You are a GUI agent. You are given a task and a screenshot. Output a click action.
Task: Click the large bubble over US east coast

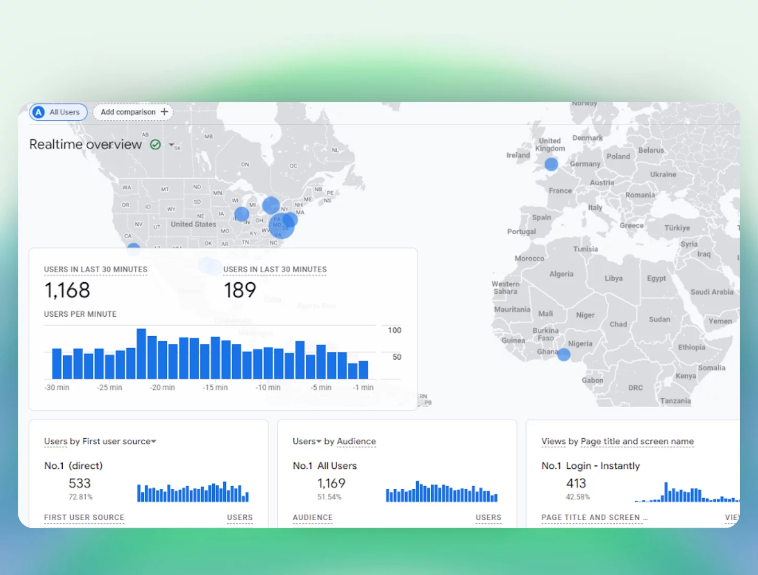tap(281, 226)
